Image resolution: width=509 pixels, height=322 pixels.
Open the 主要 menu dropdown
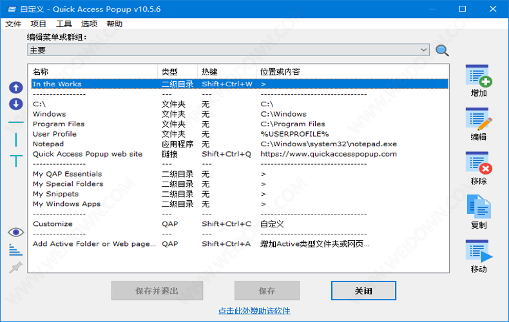click(228, 50)
